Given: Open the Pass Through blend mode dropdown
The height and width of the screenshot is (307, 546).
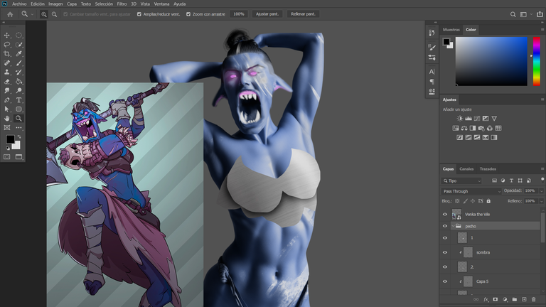Looking at the screenshot, I should tap(471, 191).
